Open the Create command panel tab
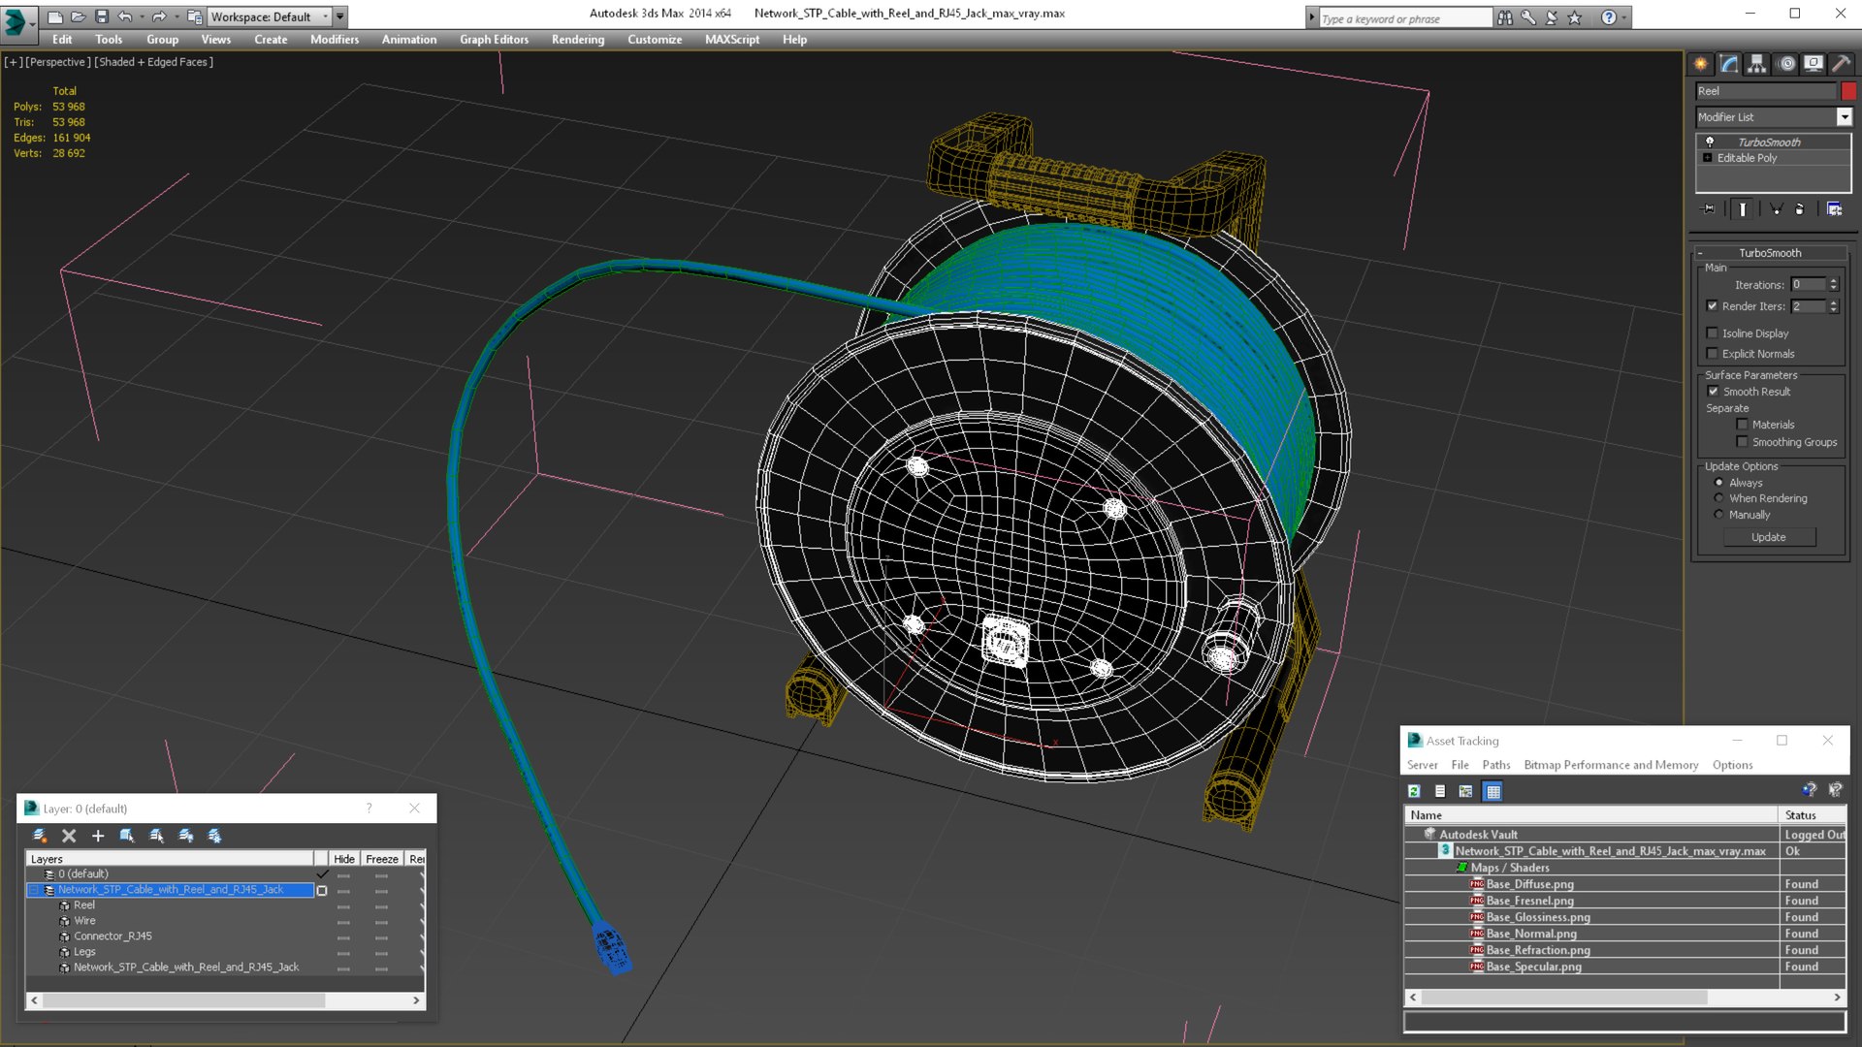The width and height of the screenshot is (1862, 1047). pos(1701,64)
